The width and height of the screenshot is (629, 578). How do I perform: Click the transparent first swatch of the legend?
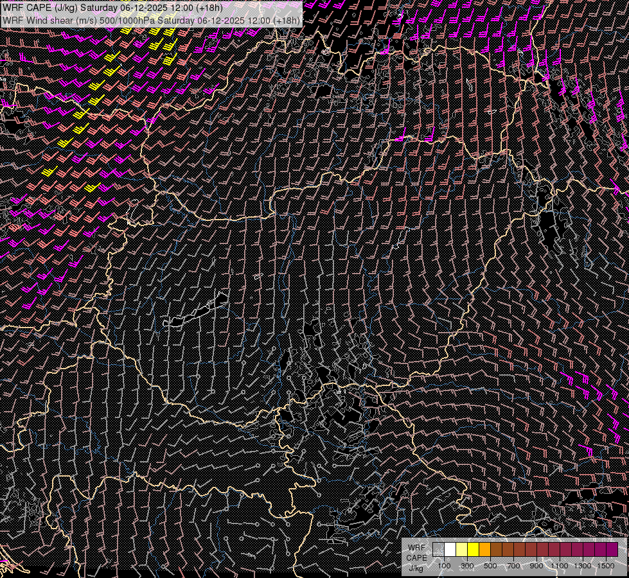439,549
